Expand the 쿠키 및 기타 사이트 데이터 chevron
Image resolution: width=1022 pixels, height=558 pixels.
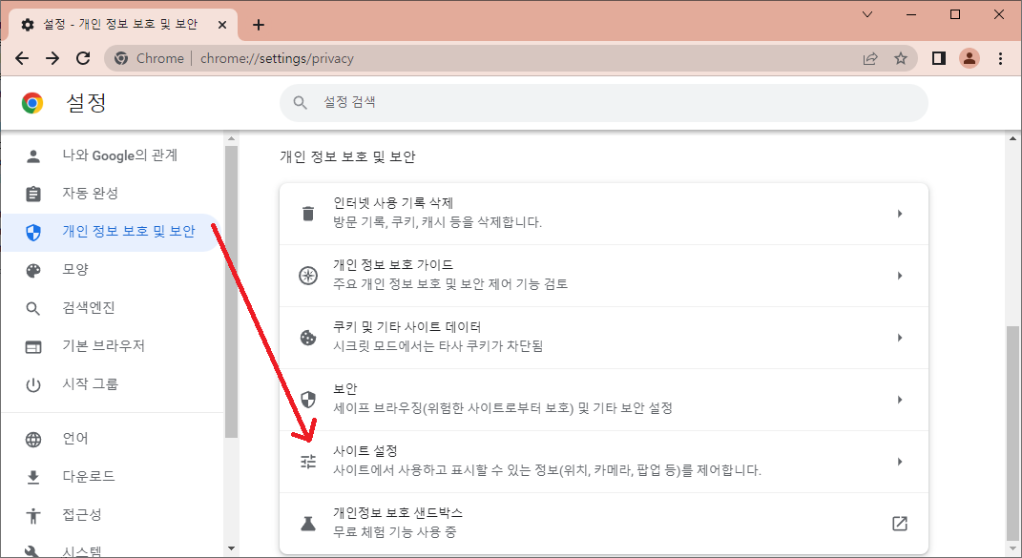(899, 337)
